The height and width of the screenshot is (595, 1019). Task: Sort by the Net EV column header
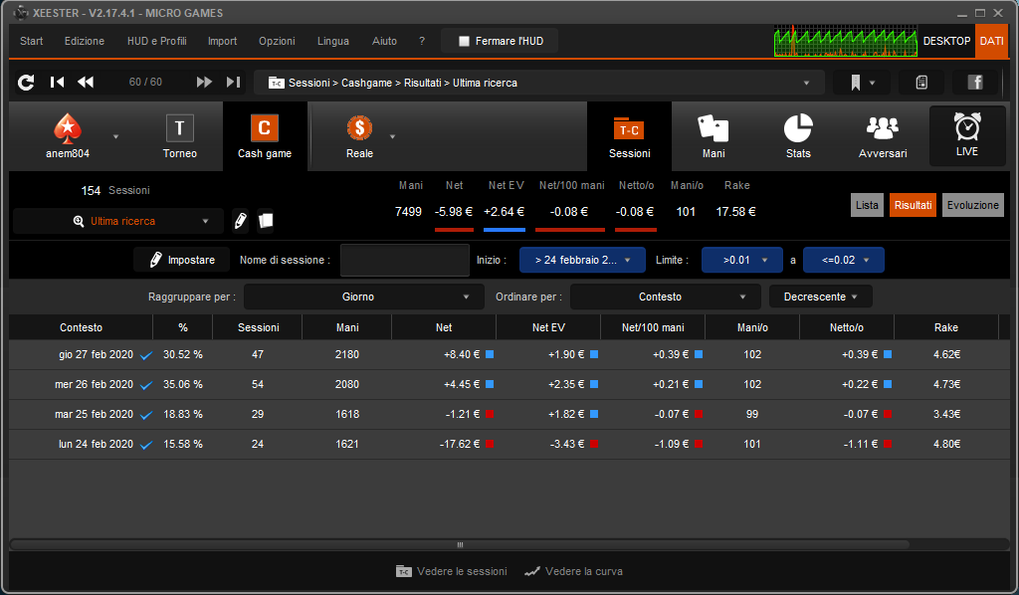pos(548,327)
